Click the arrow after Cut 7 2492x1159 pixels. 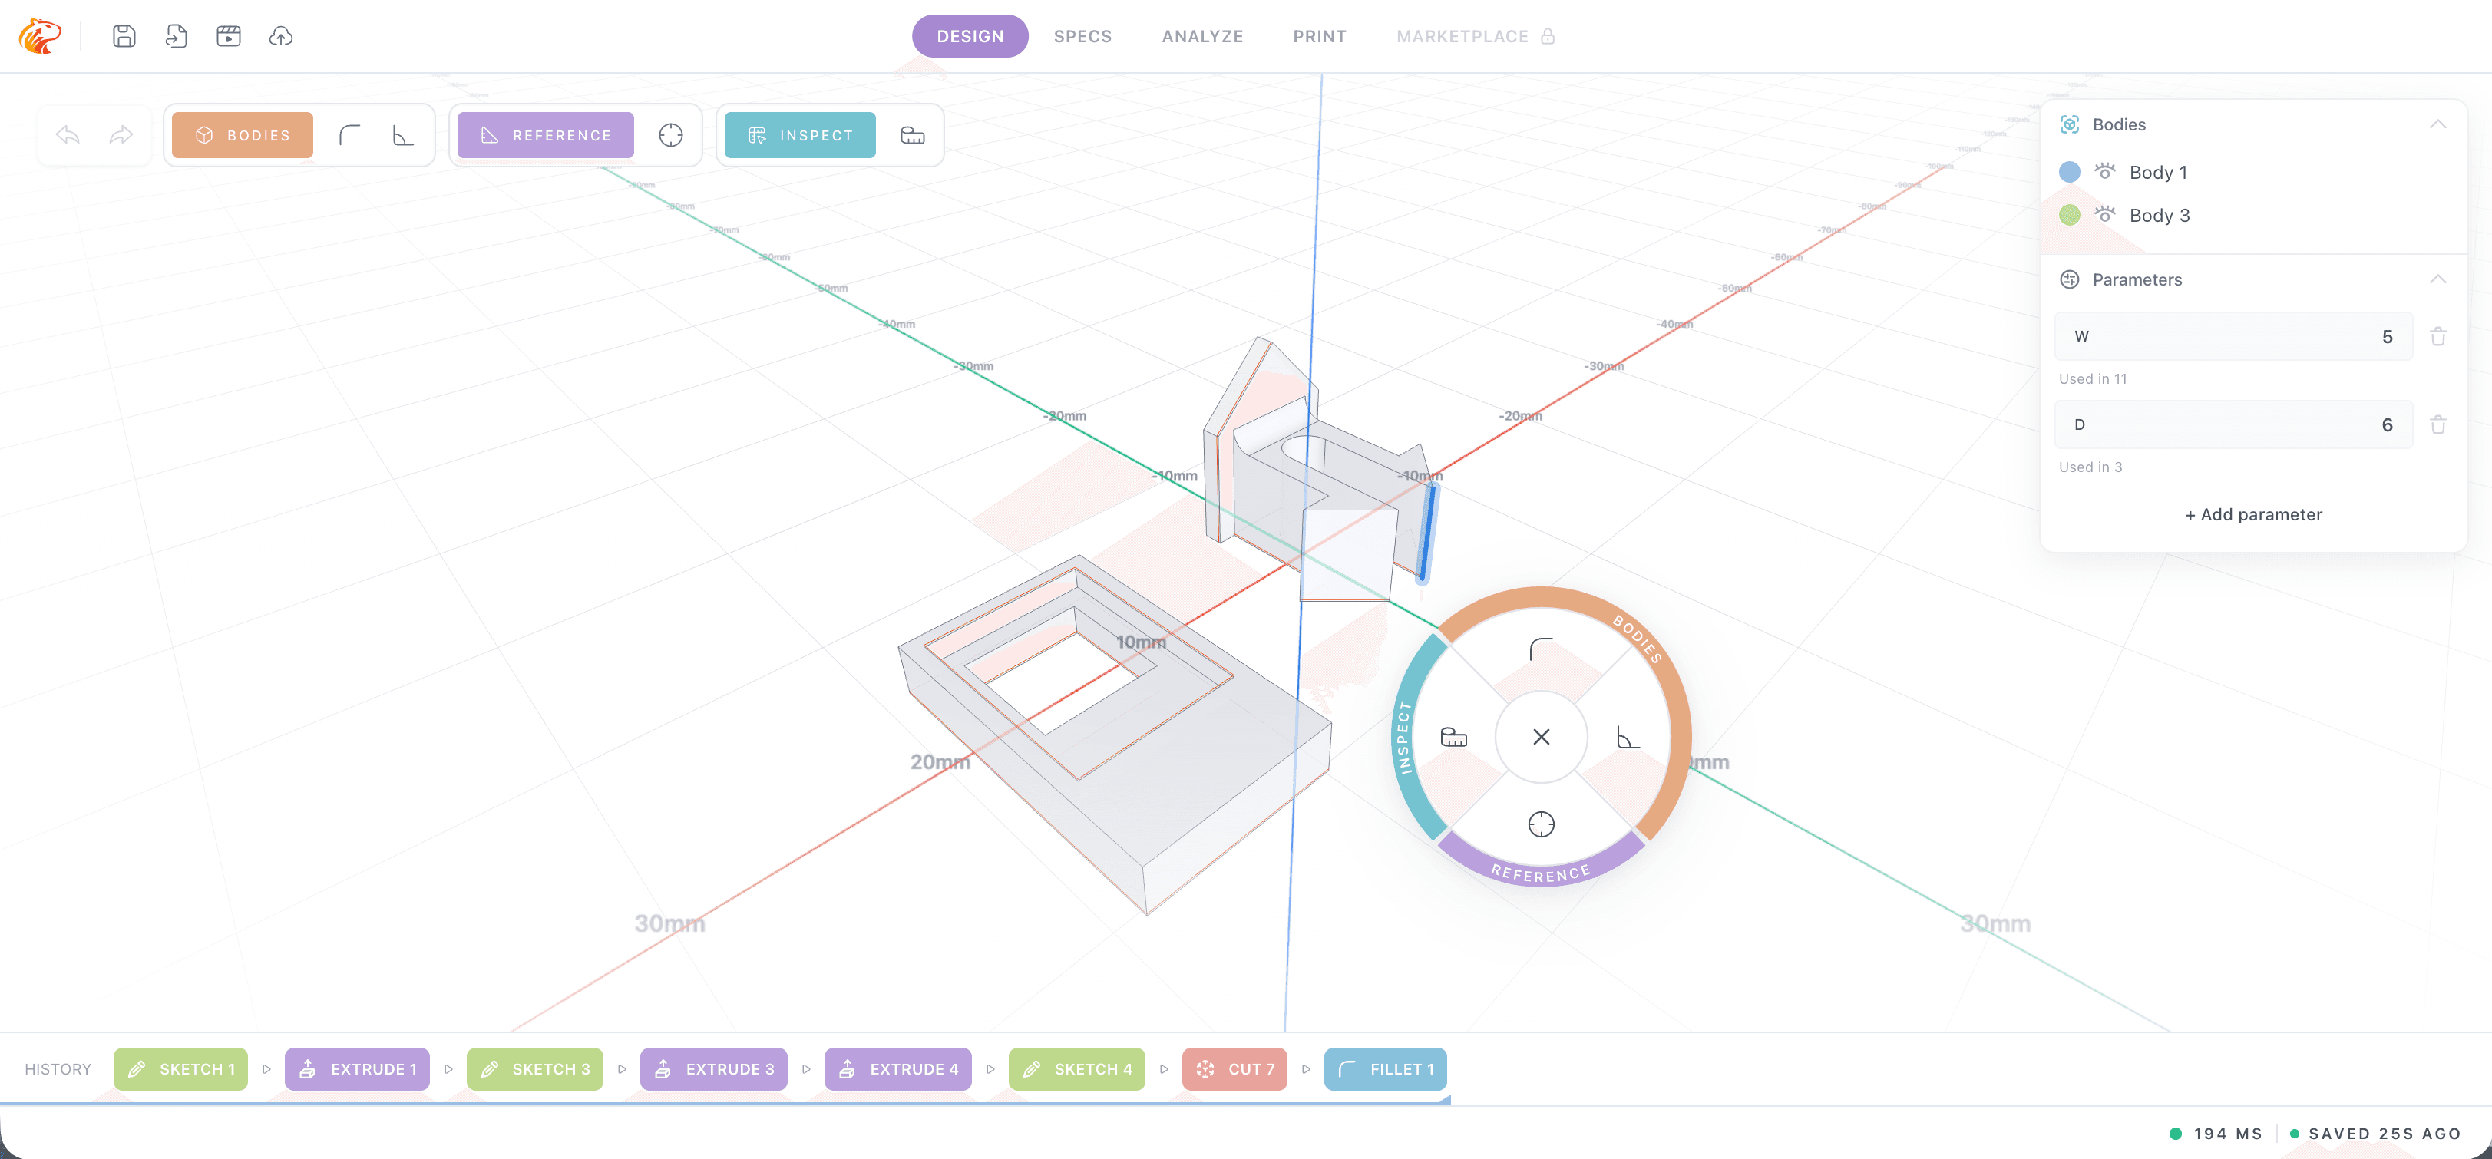point(1306,1069)
